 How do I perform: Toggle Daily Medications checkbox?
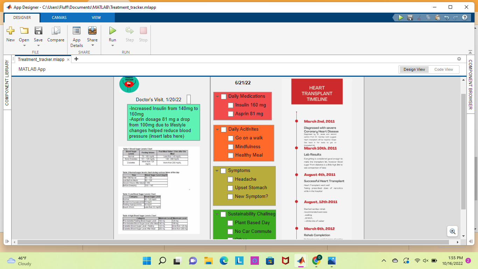pyautogui.click(x=224, y=97)
